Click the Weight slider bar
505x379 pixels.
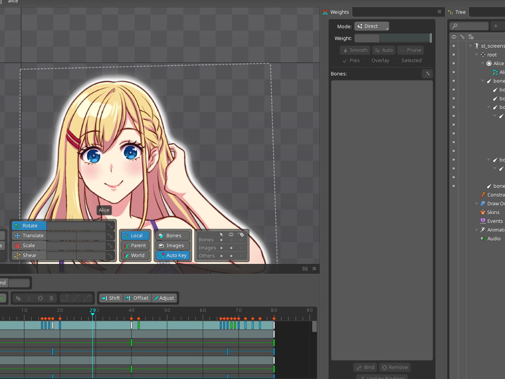click(394, 38)
